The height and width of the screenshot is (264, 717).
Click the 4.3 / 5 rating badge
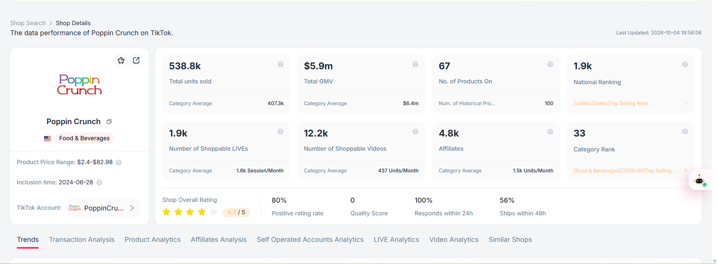coord(236,212)
